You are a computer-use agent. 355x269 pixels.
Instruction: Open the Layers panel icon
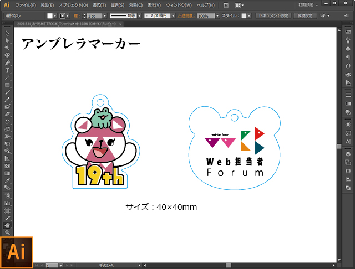pyautogui.click(x=348, y=154)
